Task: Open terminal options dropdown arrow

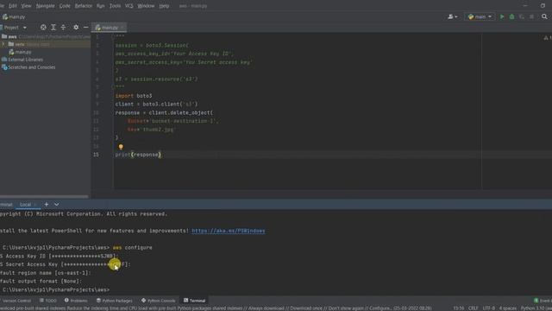Action: [x=57, y=205]
